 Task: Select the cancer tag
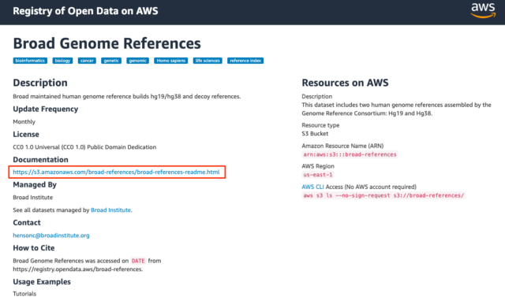pos(87,61)
